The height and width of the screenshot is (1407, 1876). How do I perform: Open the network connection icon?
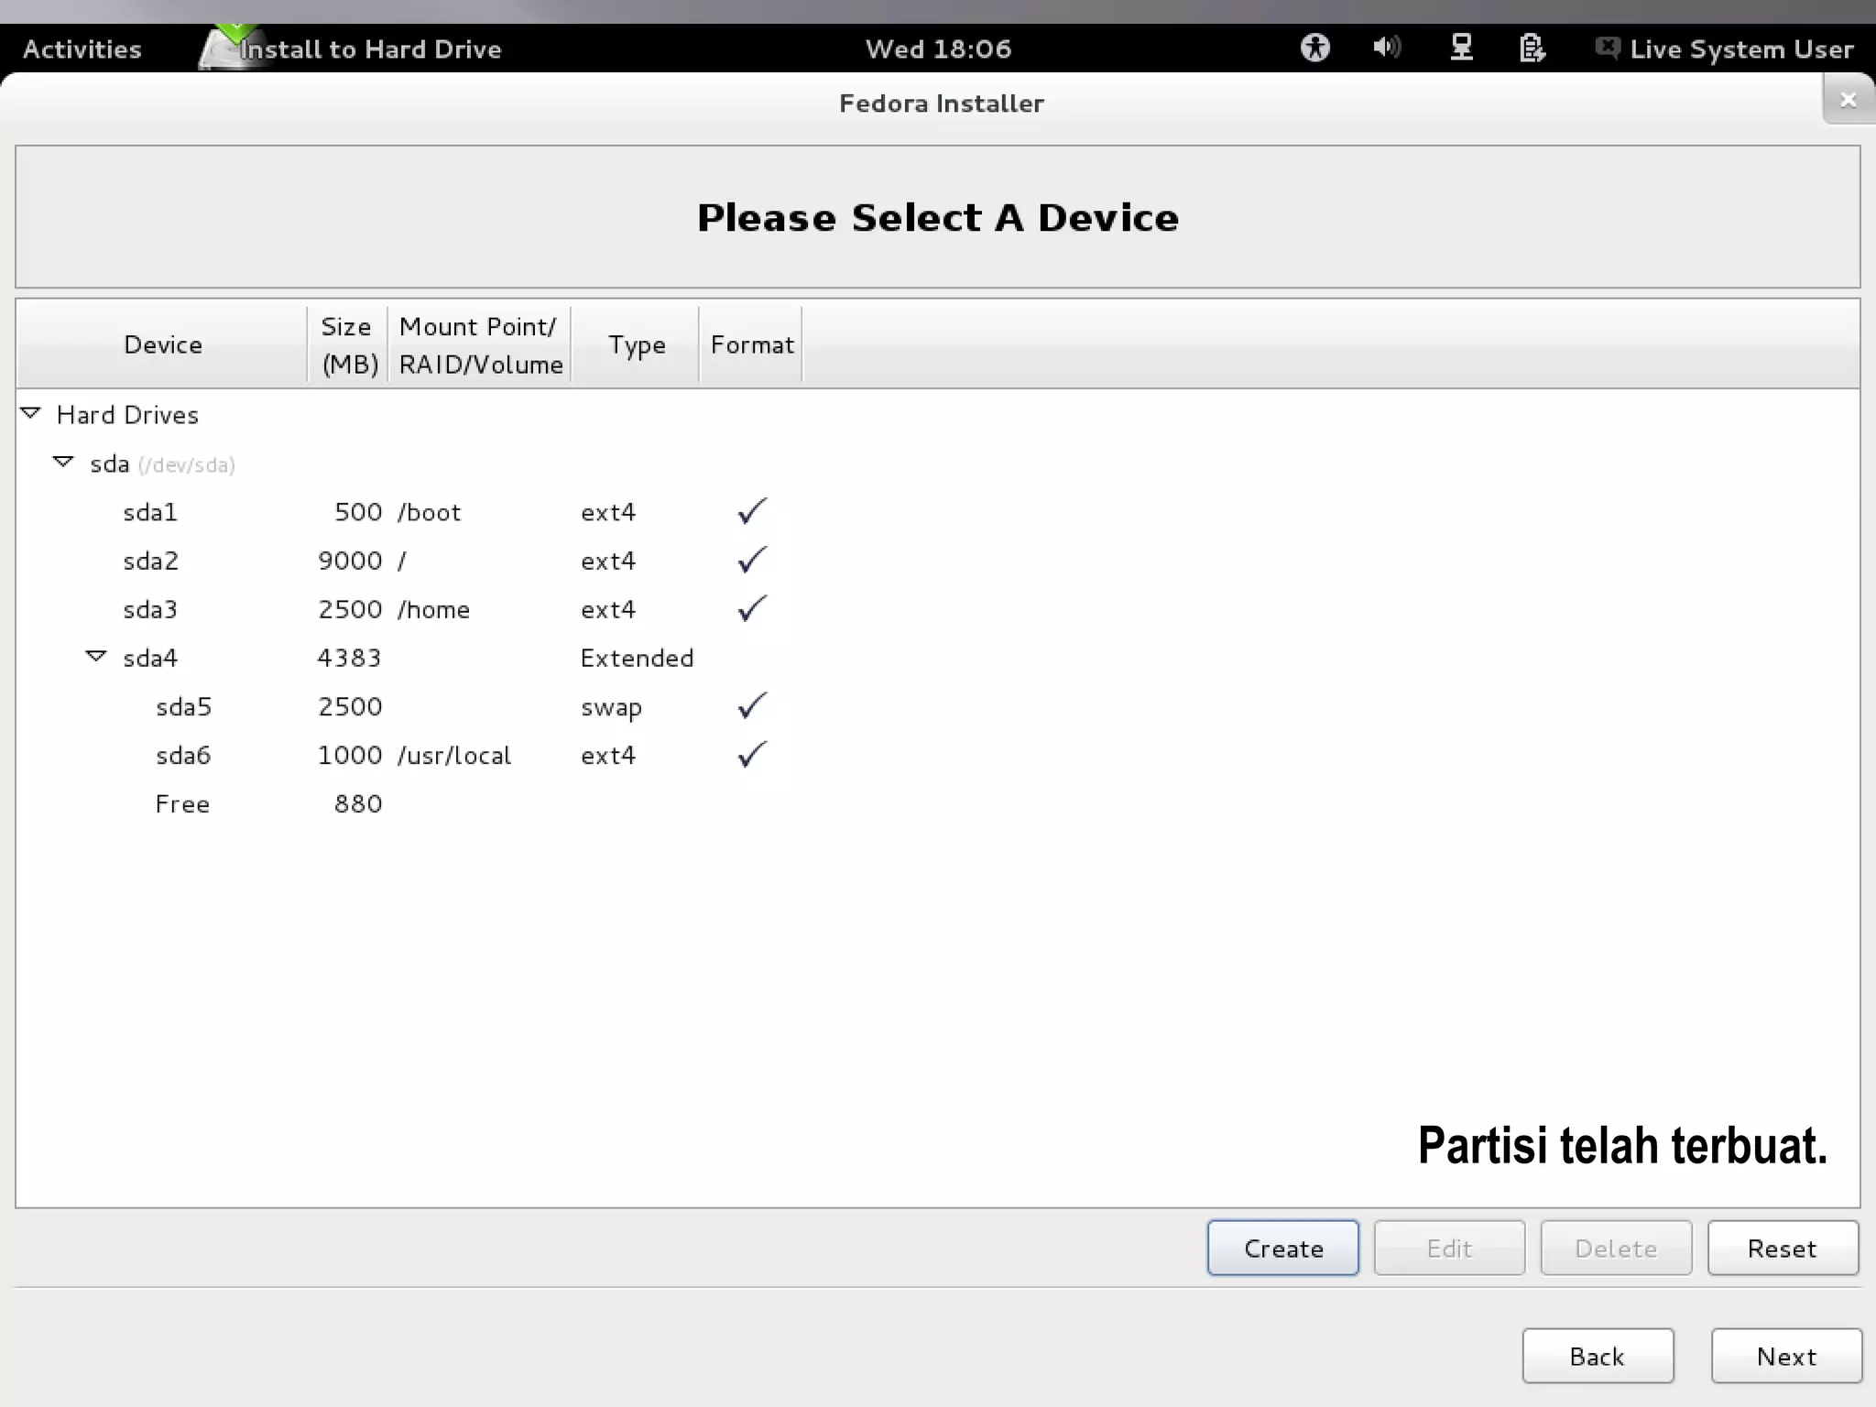pyautogui.click(x=1461, y=48)
